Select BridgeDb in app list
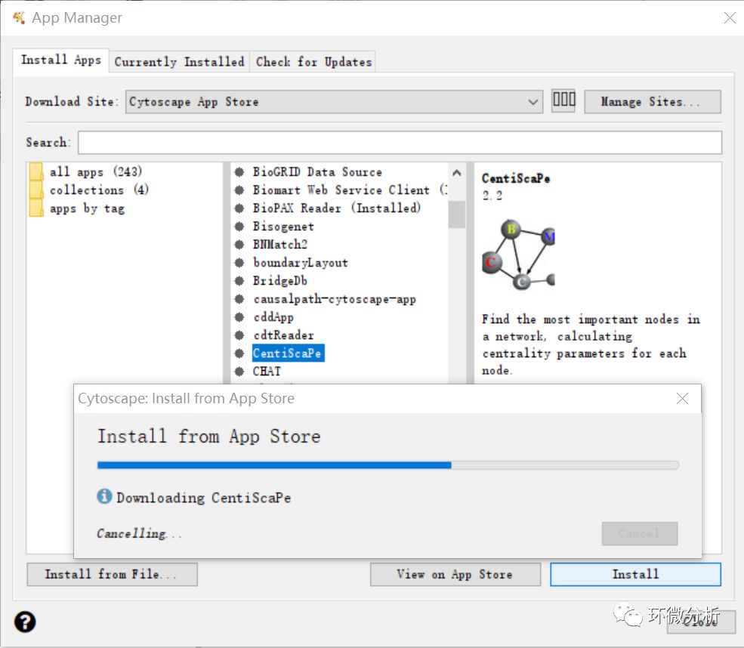The height and width of the screenshot is (648, 744). pyautogui.click(x=279, y=280)
